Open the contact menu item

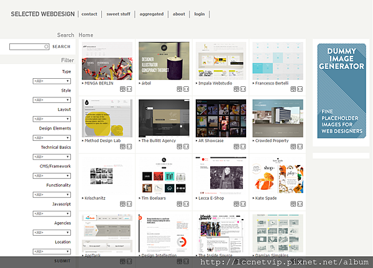(89, 14)
